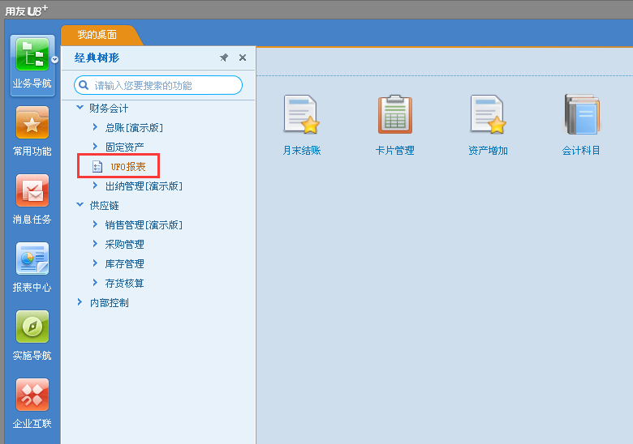Open the 资产增加 document icon

pyautogui.click(x=488, y=114)
